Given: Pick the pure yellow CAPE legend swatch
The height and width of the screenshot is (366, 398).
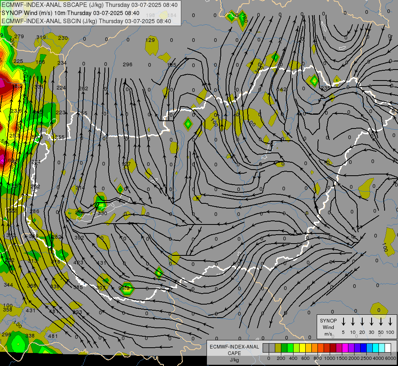Looking at the screenshot, I should 302,348.
